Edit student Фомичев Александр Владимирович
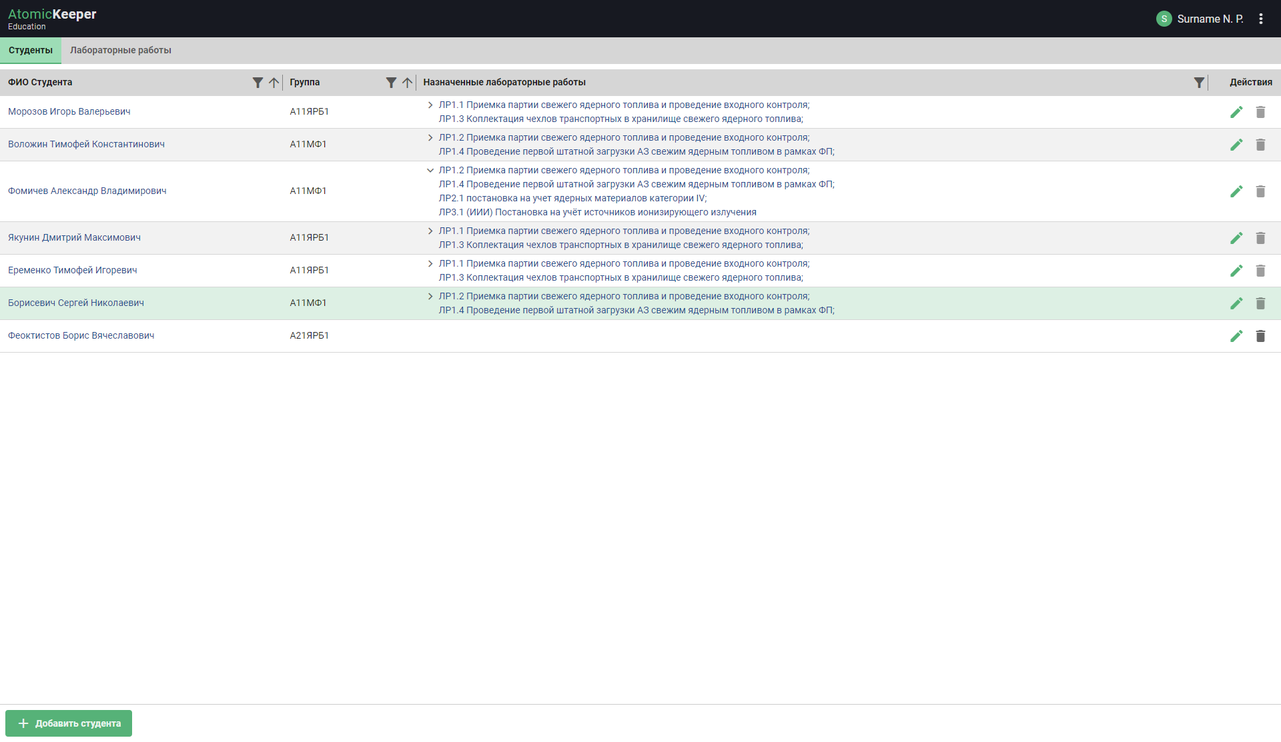Screen dimensions: 1281x742 [x=1236, y=191]
